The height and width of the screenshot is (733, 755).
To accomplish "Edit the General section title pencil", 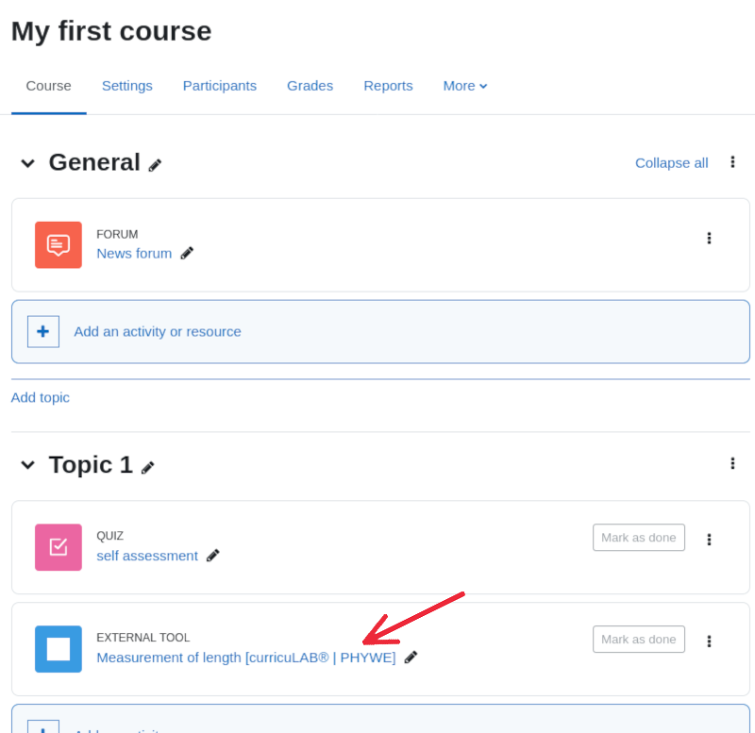I will tap(155, 165).
